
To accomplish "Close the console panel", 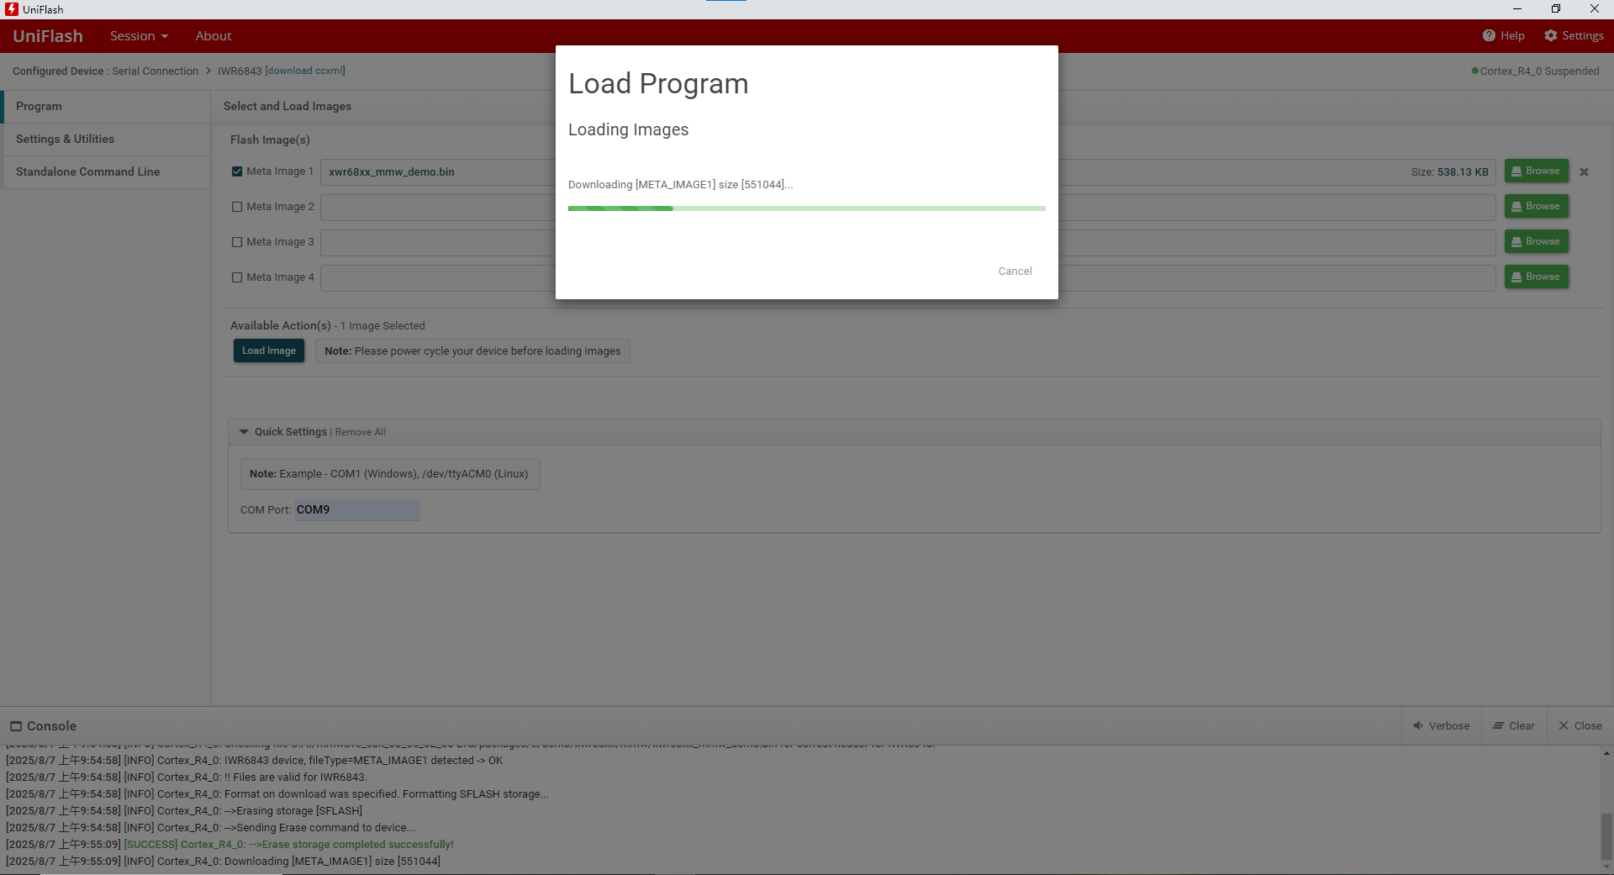I will point(1580,726).
